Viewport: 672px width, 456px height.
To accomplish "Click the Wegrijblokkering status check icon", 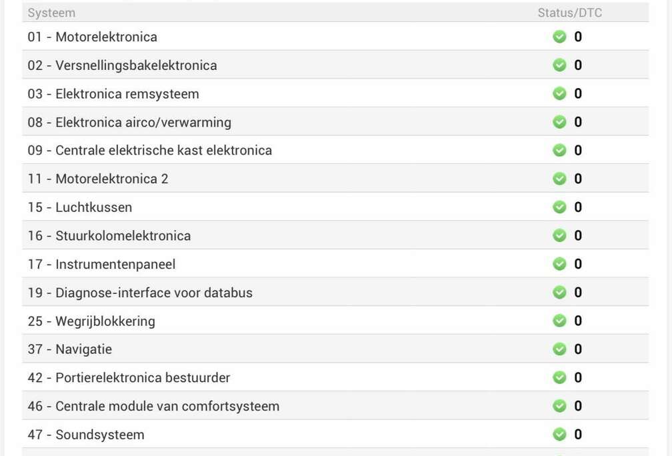I will tap(559, 321).
